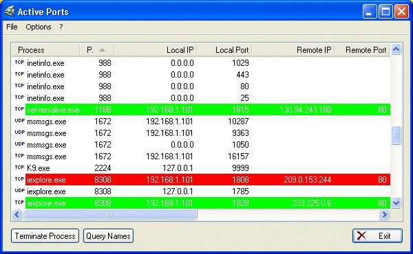
Task: Open the File menu
Action: point(12,27)
